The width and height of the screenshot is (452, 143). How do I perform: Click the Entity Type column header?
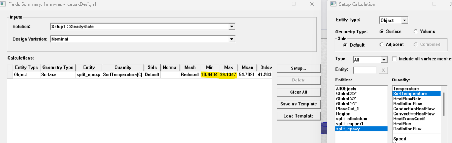[x=27, y=67]
